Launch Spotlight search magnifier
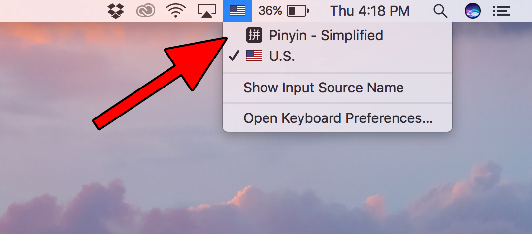This screenshot has width=532, height=234. coord(441,11)
